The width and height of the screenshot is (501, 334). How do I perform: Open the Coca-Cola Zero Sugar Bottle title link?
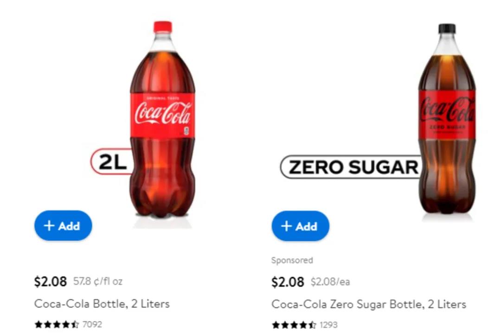pyautogui.click(x=368, y=304)
